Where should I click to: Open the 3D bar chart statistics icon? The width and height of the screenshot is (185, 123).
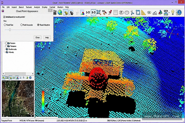(x=160, y=12)
